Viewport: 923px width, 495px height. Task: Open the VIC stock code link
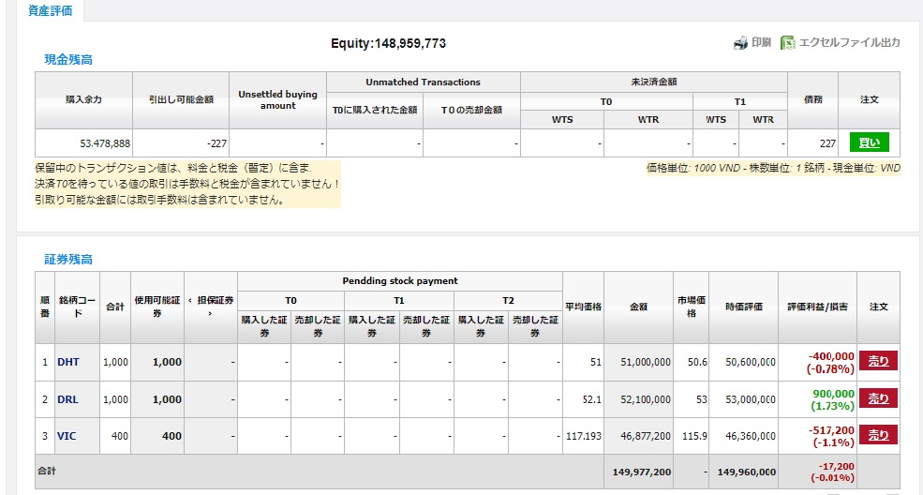coord(67,436)
